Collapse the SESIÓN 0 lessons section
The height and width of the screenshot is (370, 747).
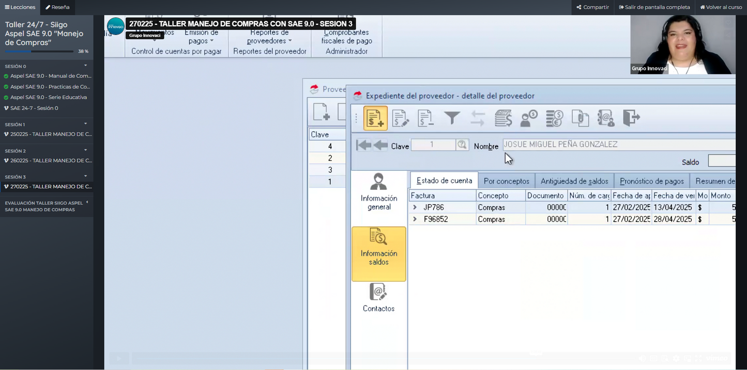pyautogui.click(x=86, y=66)
